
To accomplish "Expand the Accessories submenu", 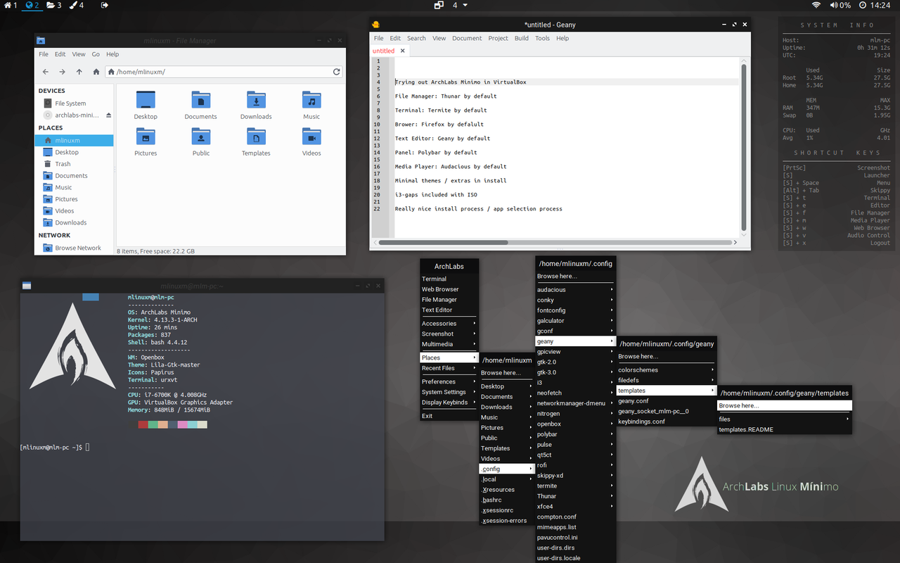I will click(449, 324).
